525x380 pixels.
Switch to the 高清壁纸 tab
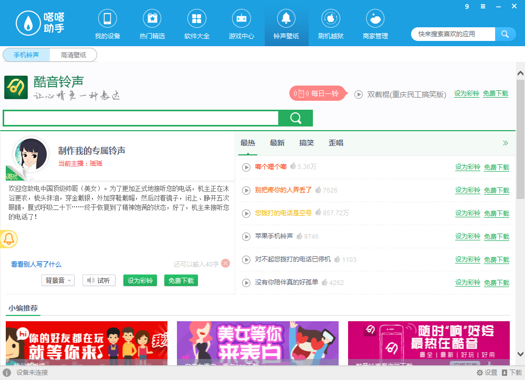[x=74, y=54]
